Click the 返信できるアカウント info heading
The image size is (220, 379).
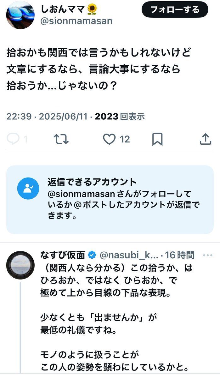pos(92,182)
